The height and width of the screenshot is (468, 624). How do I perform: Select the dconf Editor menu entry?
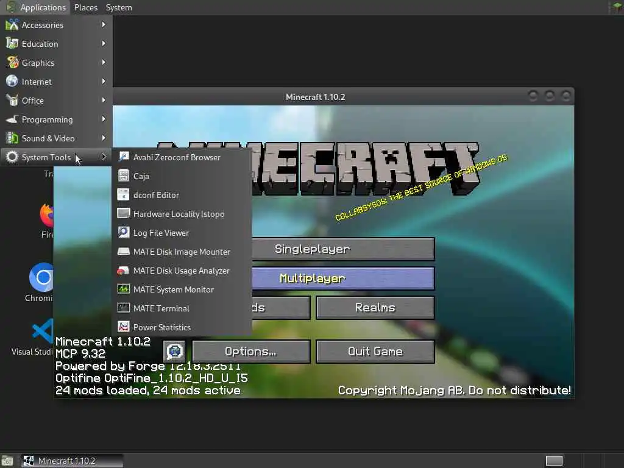click(x=182, y=194)
